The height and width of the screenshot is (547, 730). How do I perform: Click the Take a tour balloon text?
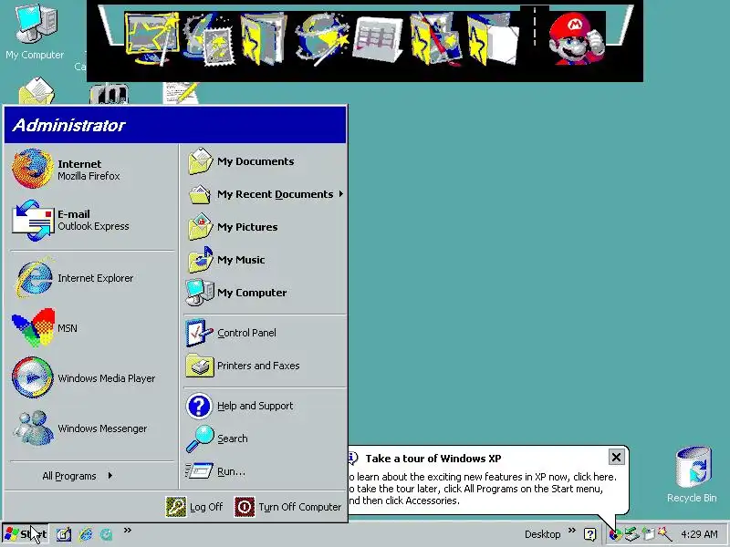coord(483,489)
